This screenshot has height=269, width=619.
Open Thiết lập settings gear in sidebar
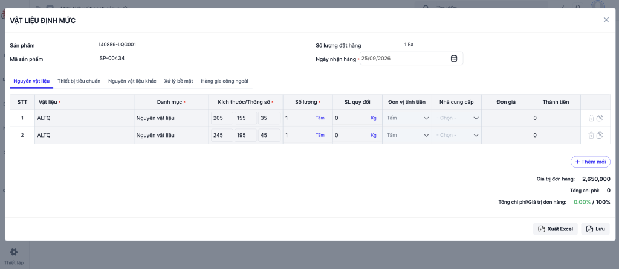(x=15, y=252)
